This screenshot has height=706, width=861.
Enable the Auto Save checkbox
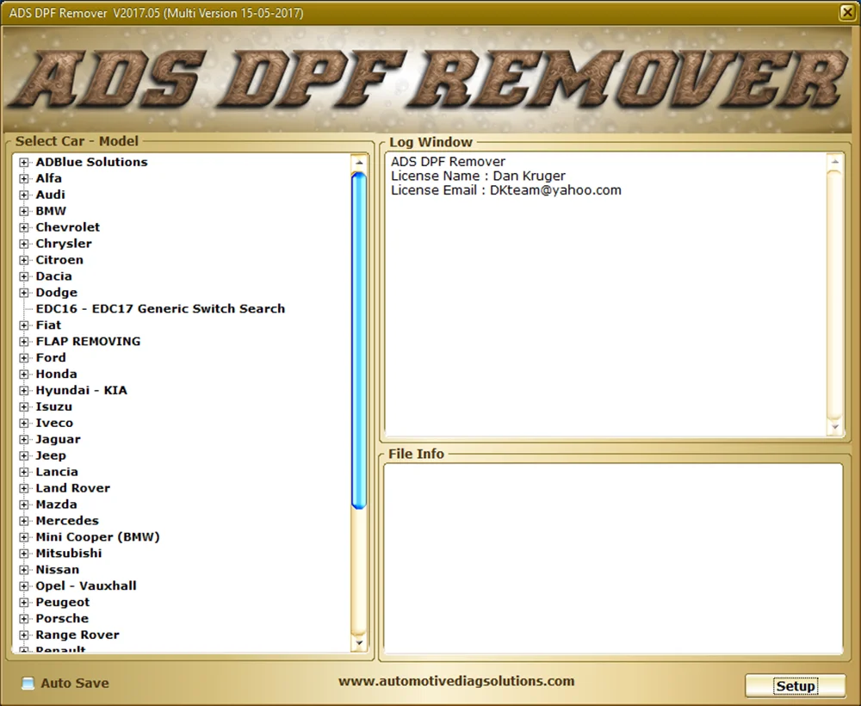[x=28, y=683]
